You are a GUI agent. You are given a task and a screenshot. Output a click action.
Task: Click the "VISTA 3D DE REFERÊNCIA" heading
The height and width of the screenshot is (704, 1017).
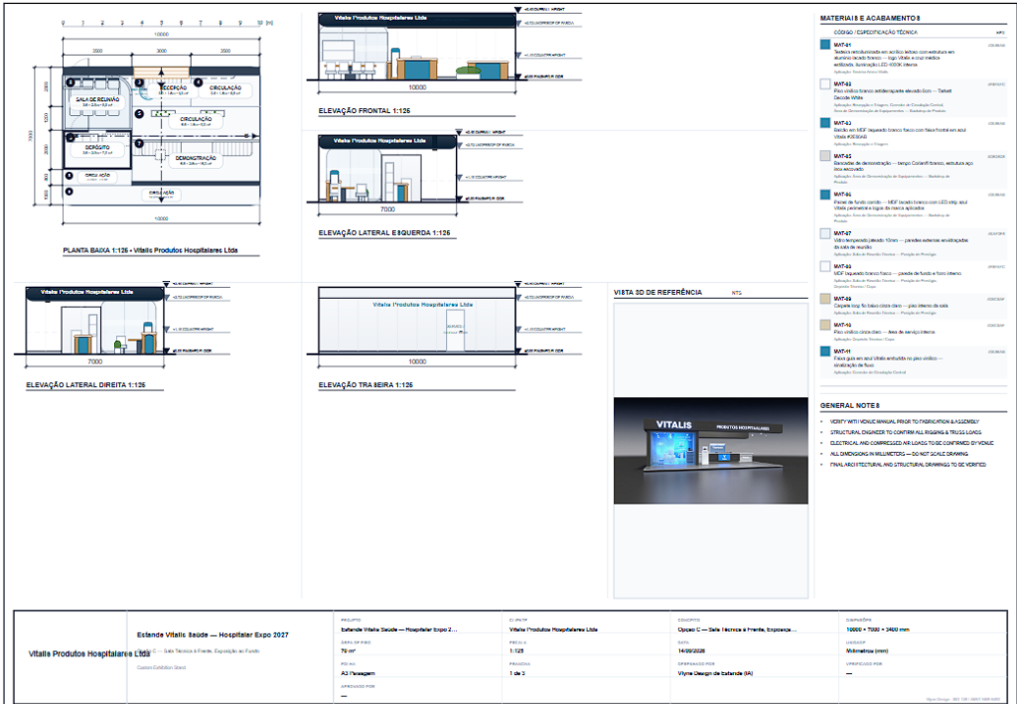(x=657, y=292)
